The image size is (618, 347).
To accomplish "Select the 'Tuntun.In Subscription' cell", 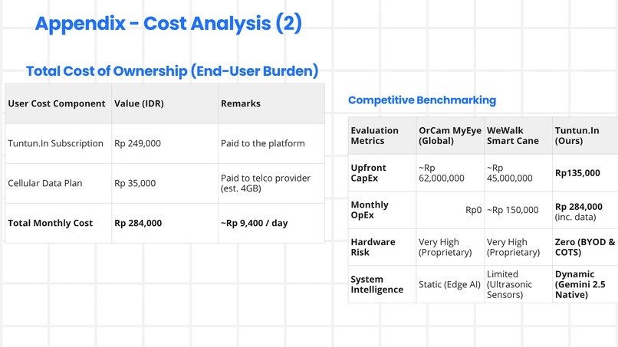I will click(58, 143).
